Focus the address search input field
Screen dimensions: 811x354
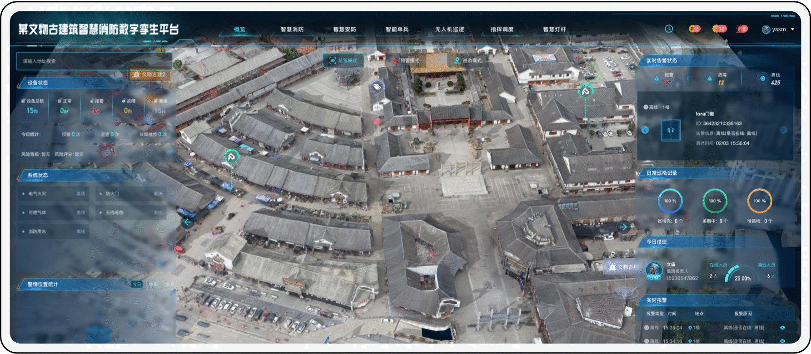point(94,61)
